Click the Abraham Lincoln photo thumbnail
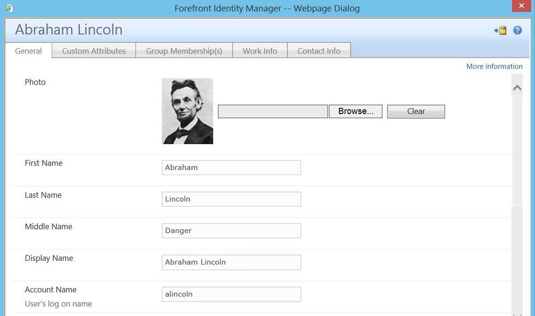 (187, 111)
